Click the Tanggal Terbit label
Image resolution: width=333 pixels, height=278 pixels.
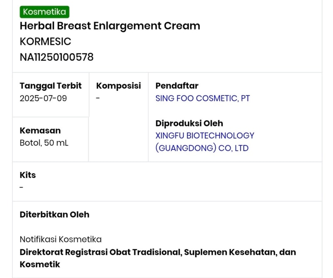pyautogui.click(x=51, y=86)
